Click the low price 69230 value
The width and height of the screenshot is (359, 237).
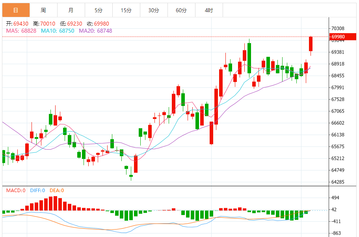pos(74,24)
